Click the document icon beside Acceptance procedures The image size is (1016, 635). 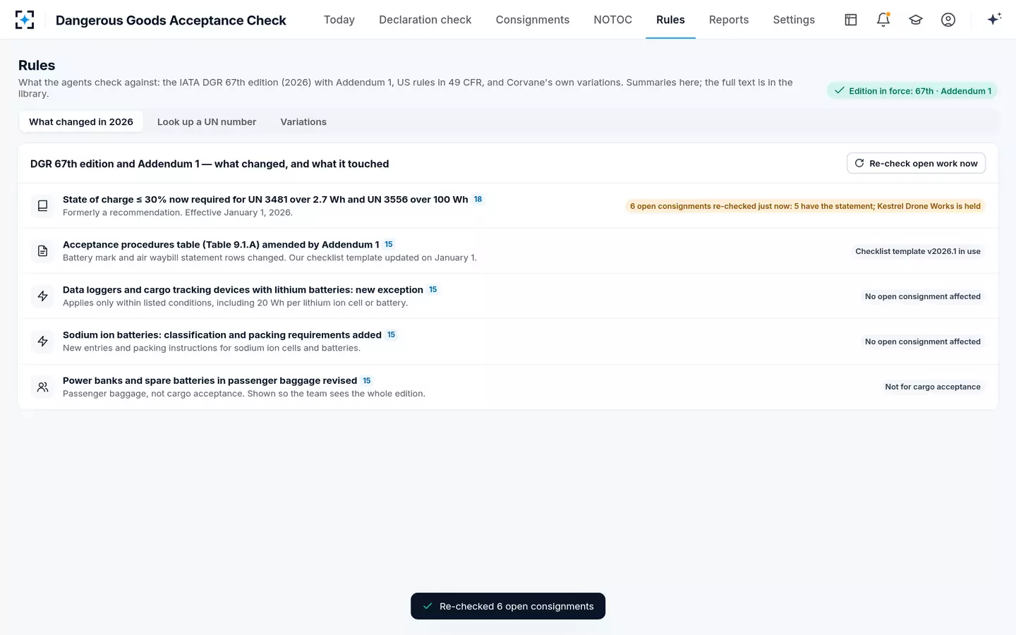coord(42,250)
